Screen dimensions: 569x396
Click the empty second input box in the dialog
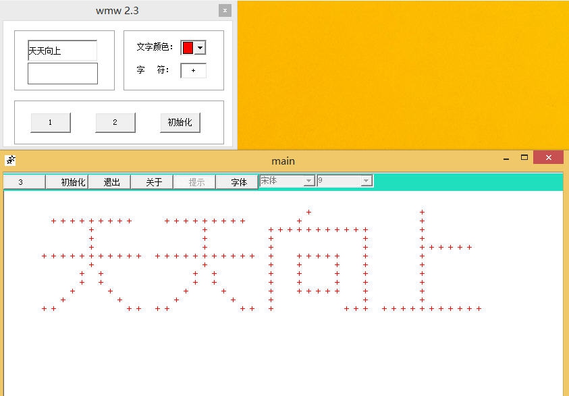(x=62, y=74)
